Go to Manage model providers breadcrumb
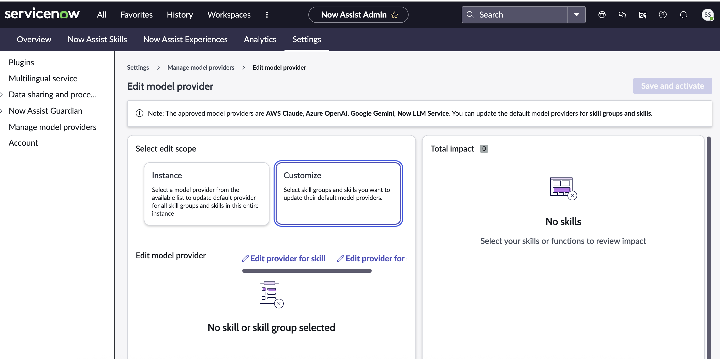Screen dimensions: 720x359 (201, 67)
